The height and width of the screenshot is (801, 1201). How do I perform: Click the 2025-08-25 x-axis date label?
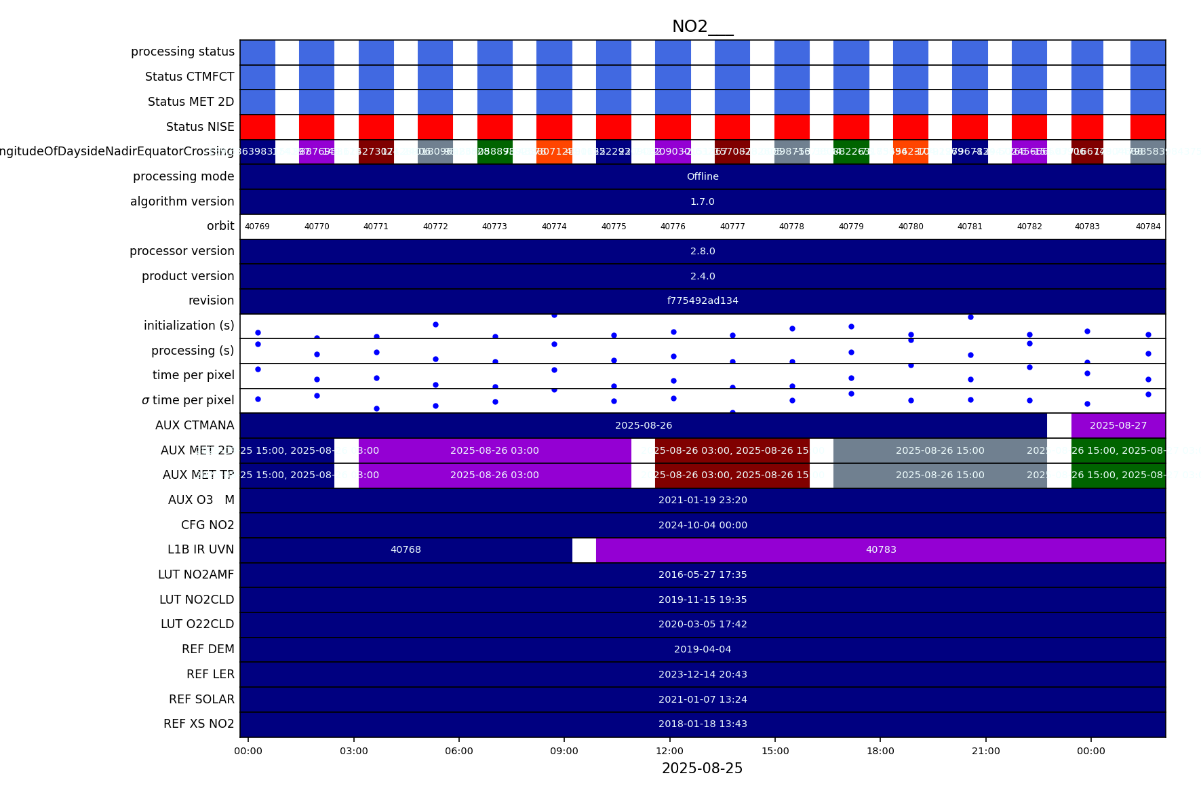pos(702,768)
